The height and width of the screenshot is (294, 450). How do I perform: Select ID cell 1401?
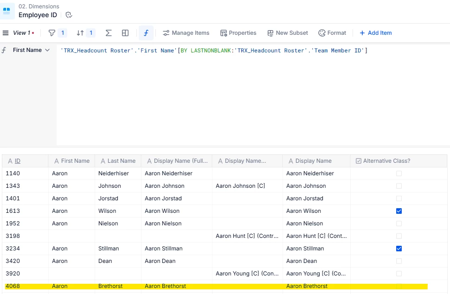pos(25,198)
